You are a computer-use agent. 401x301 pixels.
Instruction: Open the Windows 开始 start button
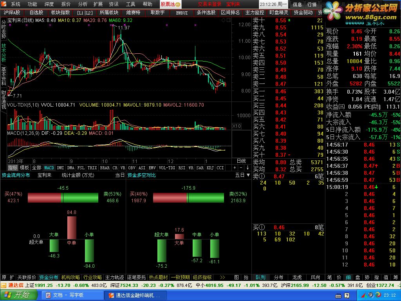(19, 295)
